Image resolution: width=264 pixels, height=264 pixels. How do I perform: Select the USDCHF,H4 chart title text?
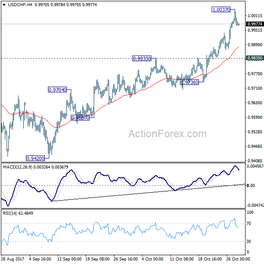(20, 5)
